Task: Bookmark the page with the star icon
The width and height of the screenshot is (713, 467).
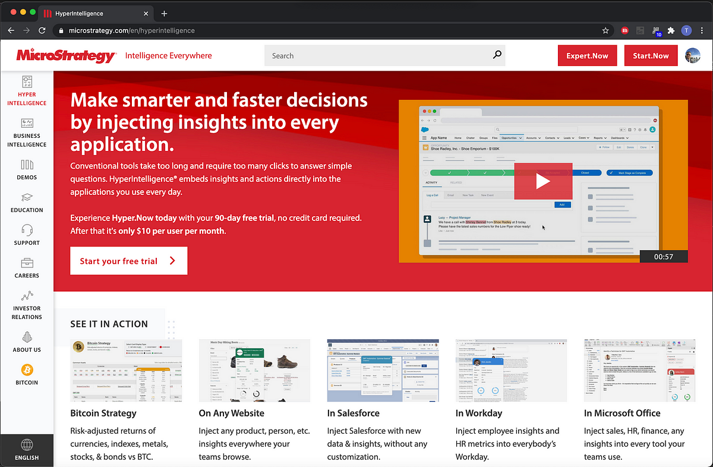Action: 605,30
